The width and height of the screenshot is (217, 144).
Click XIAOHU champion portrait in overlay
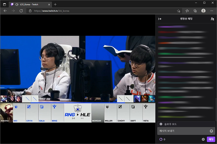click(7, 113)
